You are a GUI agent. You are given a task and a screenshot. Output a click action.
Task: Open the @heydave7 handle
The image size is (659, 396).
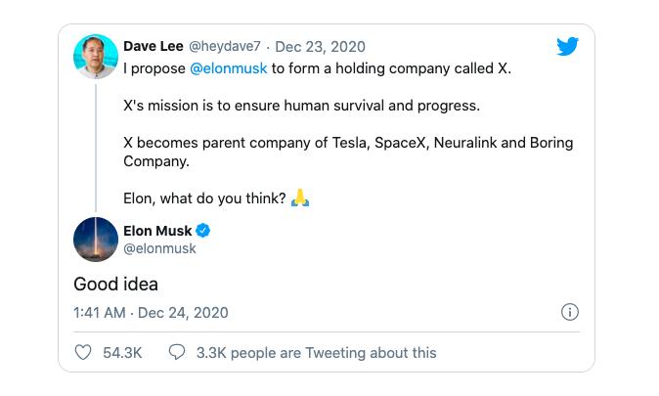[227, 46]
